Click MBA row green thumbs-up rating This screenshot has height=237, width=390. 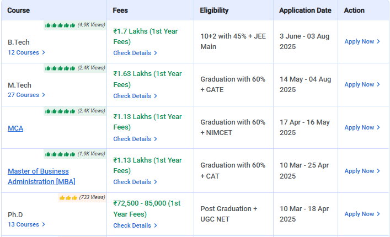click(x=60, y=154)
